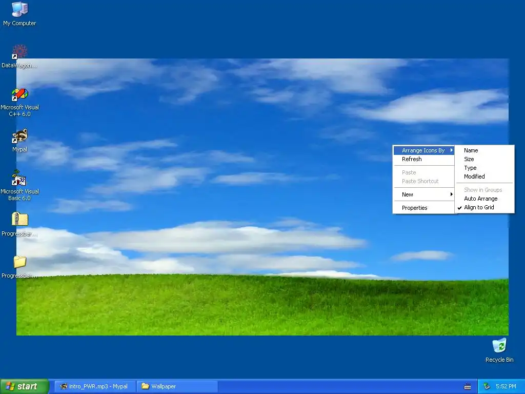The width and height of the screenshot is (525, 394).
Task: Open Properties from the context menu
Action: [x=423, y=208]
